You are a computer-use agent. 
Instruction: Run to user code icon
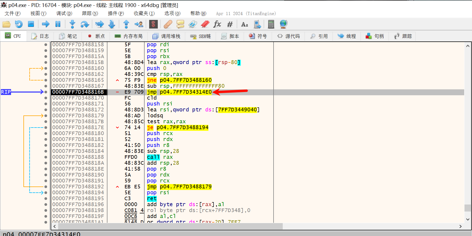click(139, 24)
